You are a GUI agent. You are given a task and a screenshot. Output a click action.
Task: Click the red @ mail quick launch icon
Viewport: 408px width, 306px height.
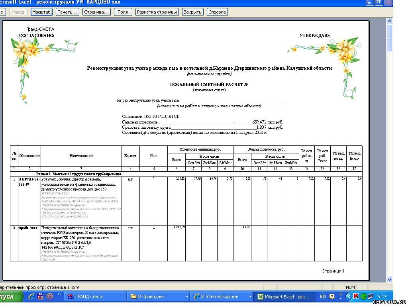pos(50,296)
